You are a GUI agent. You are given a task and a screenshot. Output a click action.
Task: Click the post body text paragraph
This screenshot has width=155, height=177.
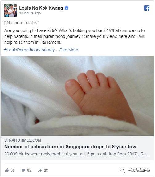pos(75,36)
